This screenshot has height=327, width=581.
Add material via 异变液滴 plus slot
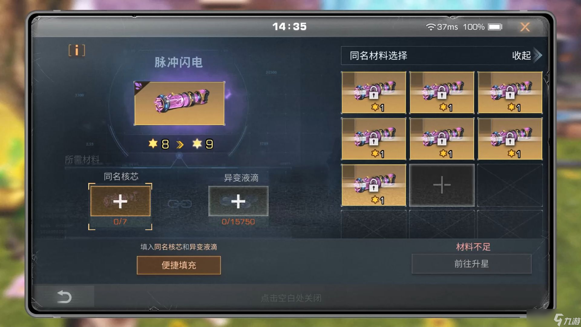tap(238, 201)
